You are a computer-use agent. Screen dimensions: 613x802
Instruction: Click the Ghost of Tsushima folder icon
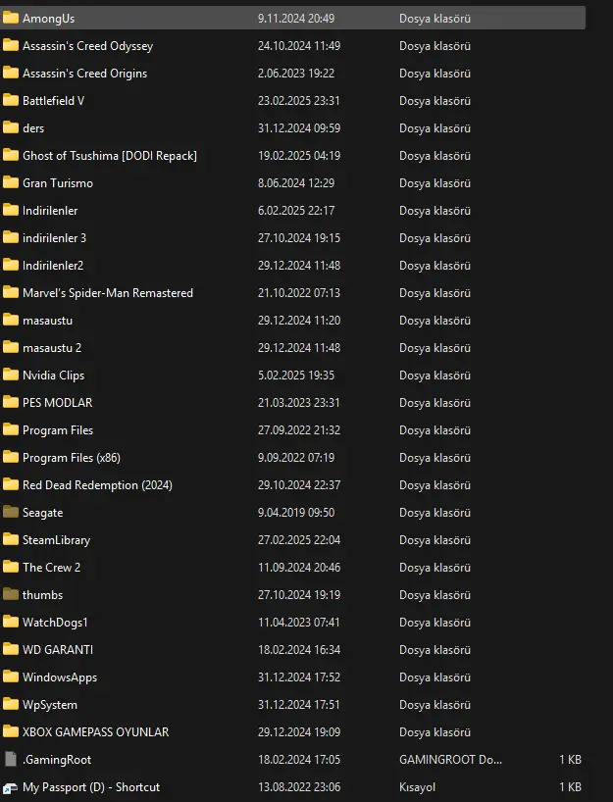coord(11,156)
